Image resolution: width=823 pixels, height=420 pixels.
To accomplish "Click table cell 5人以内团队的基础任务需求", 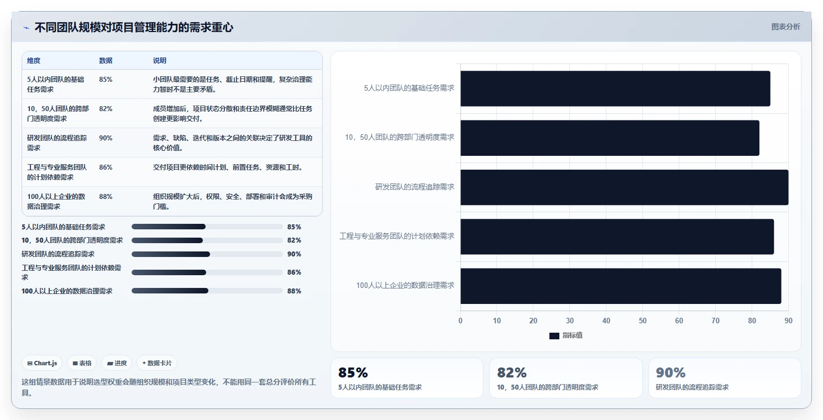I will (x=57, y=84).
